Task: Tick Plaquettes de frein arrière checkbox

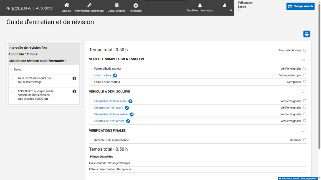Action: 305,114
